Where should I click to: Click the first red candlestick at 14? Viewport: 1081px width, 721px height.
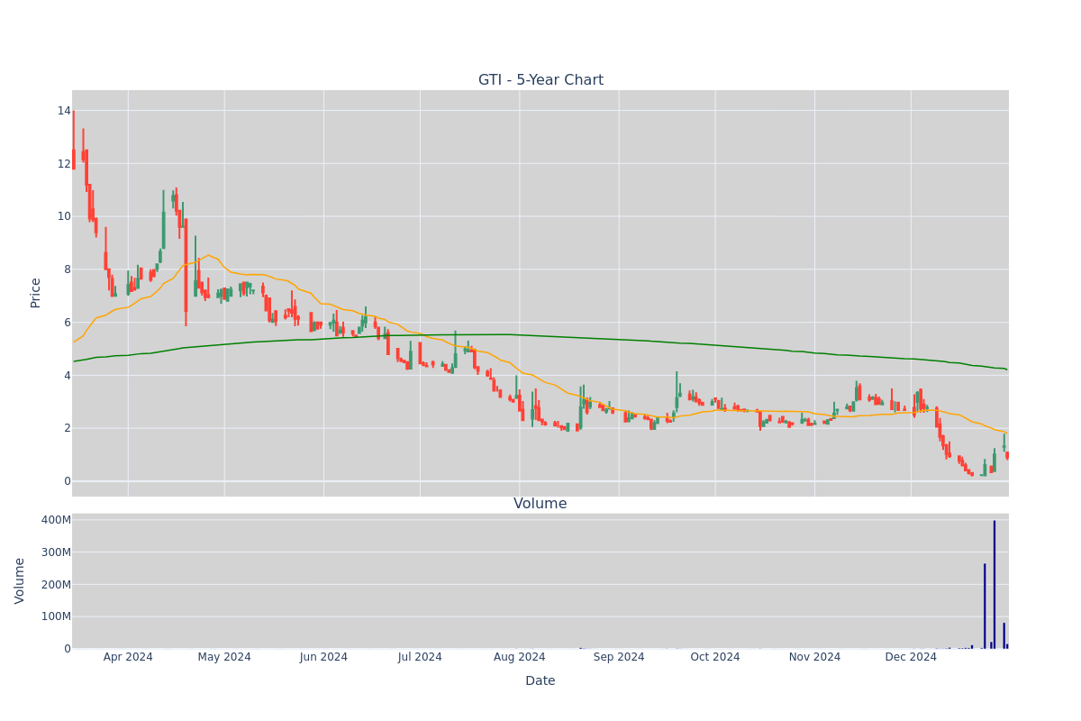(74, 140)
